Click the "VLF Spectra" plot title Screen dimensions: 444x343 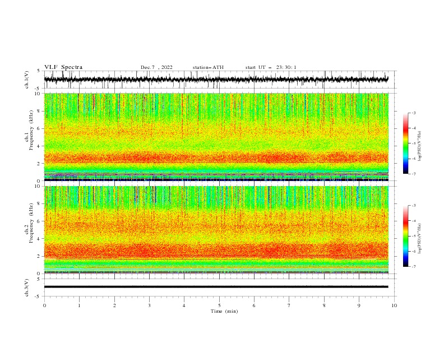click(x=63, y=67)
